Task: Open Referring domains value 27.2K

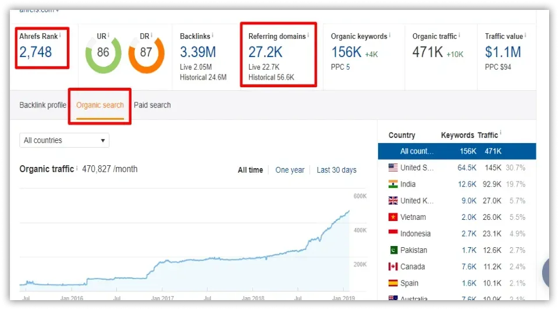Action: coord(265,52)
